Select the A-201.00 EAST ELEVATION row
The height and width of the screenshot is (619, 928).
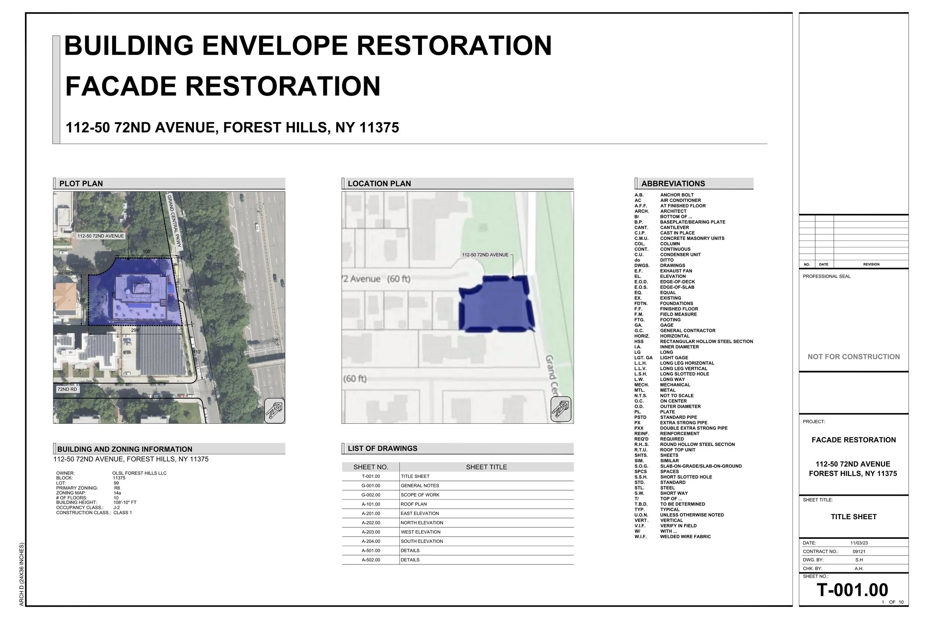pos(434,513)
